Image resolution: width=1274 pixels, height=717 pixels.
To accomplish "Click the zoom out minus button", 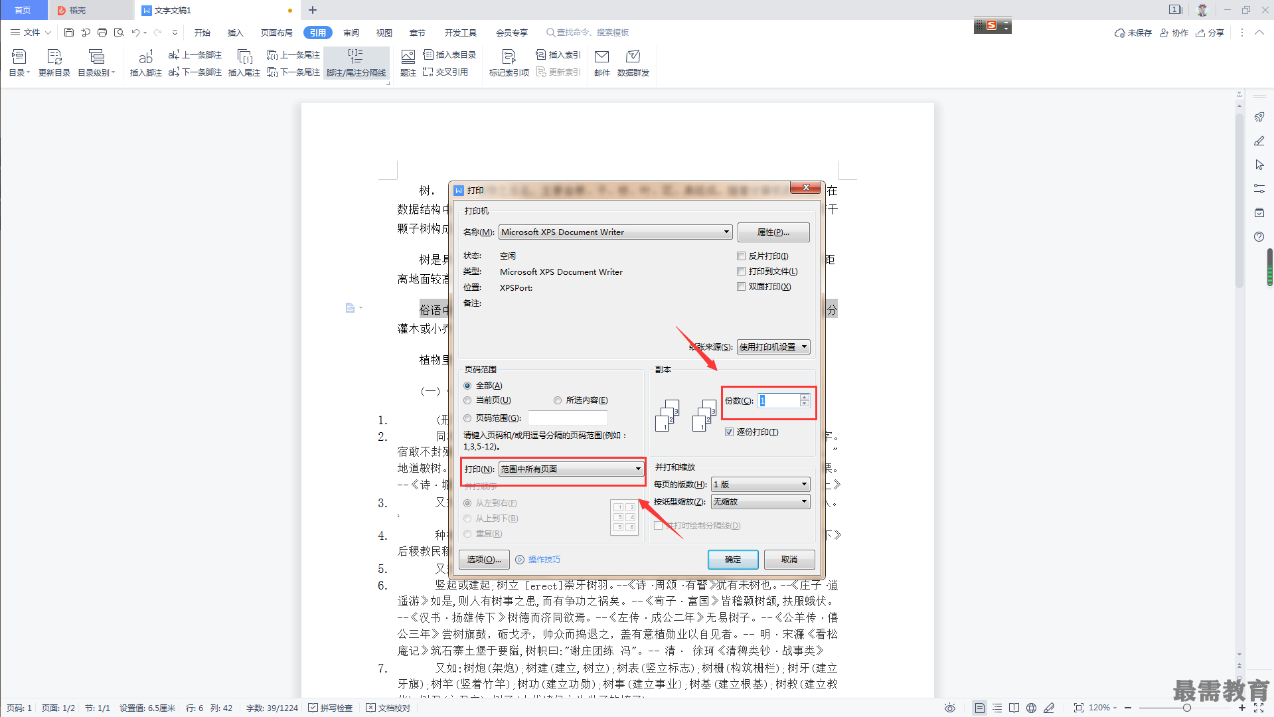I will 1129,708.
